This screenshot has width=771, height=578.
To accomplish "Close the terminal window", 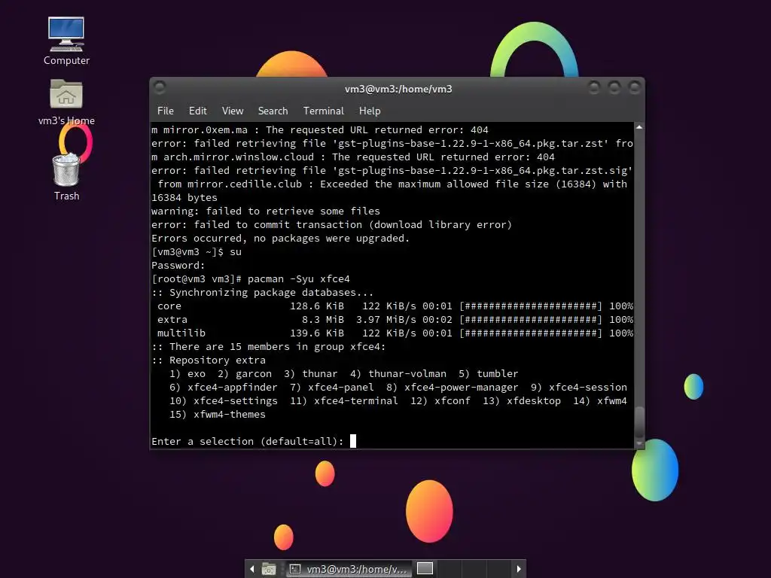I will 635,87.
